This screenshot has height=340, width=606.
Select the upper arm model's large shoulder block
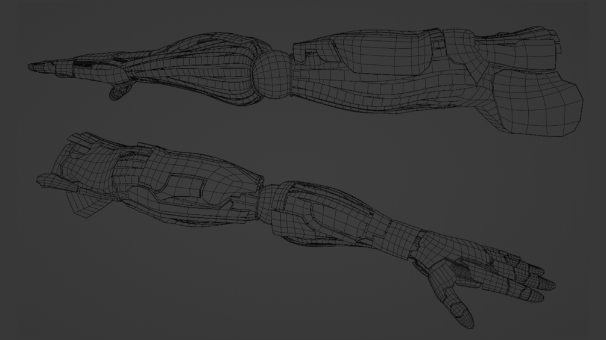coord(539,102)
